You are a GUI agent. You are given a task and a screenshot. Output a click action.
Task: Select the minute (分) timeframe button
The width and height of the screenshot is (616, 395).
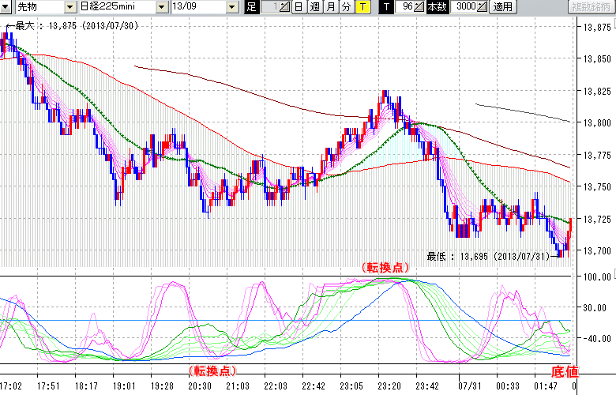pyautogui.click(x=346, y=7)
